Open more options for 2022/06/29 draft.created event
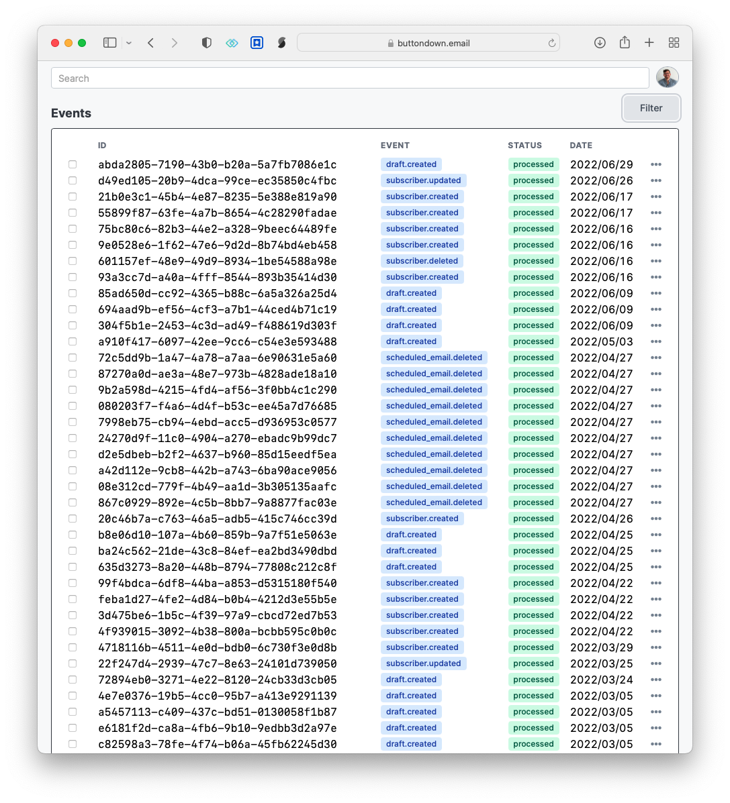Viewport: 730px width, 803px height. coord(656,164)
